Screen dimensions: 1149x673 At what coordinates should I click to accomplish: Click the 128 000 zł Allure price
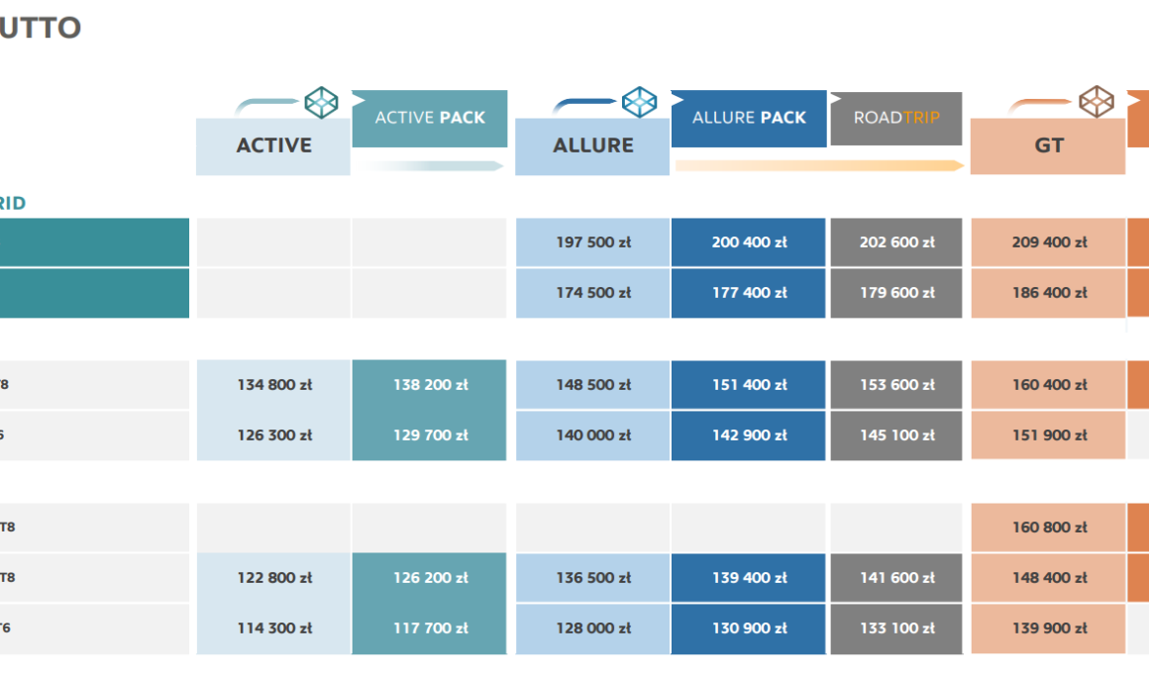pyautogui.click(x=592, y=629)
